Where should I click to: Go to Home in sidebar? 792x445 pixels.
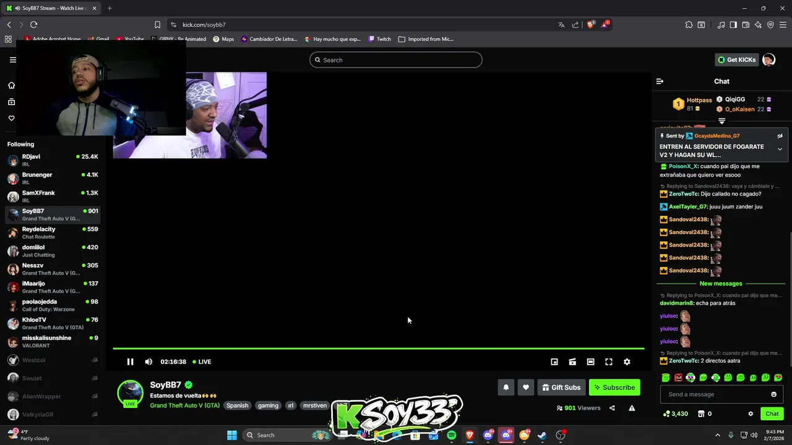(x=11, y=85)
